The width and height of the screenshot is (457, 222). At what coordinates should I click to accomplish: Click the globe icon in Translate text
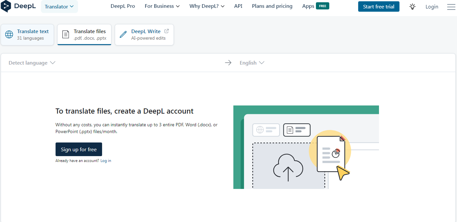9,34
